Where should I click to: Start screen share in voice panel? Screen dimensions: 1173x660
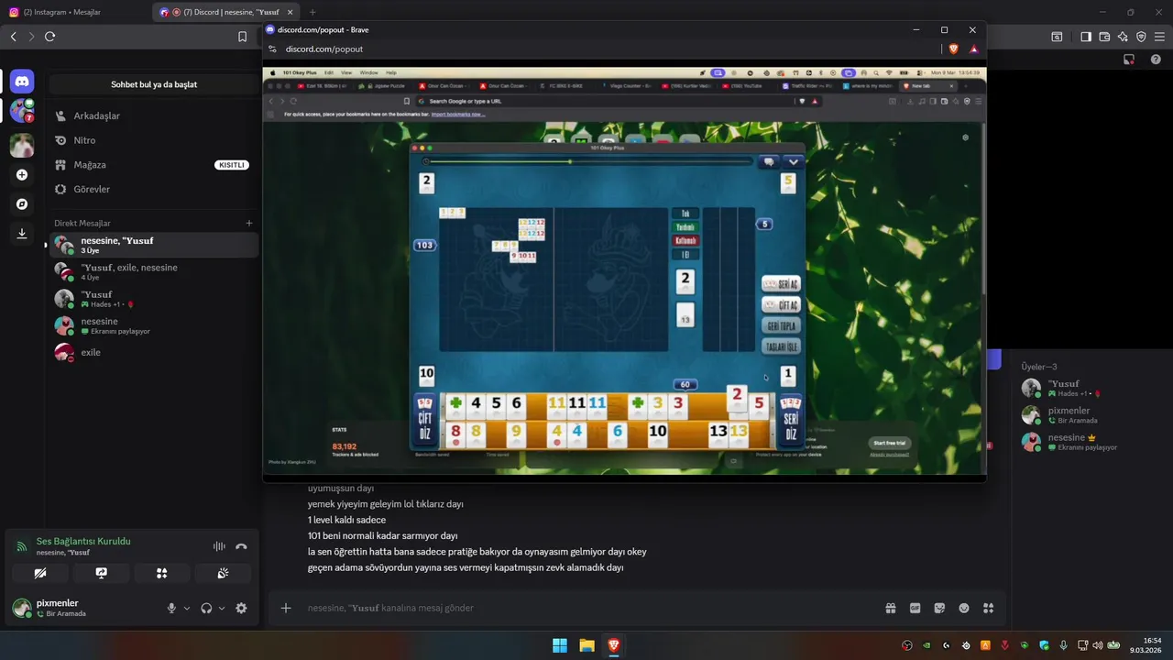(x=101, y=573)
